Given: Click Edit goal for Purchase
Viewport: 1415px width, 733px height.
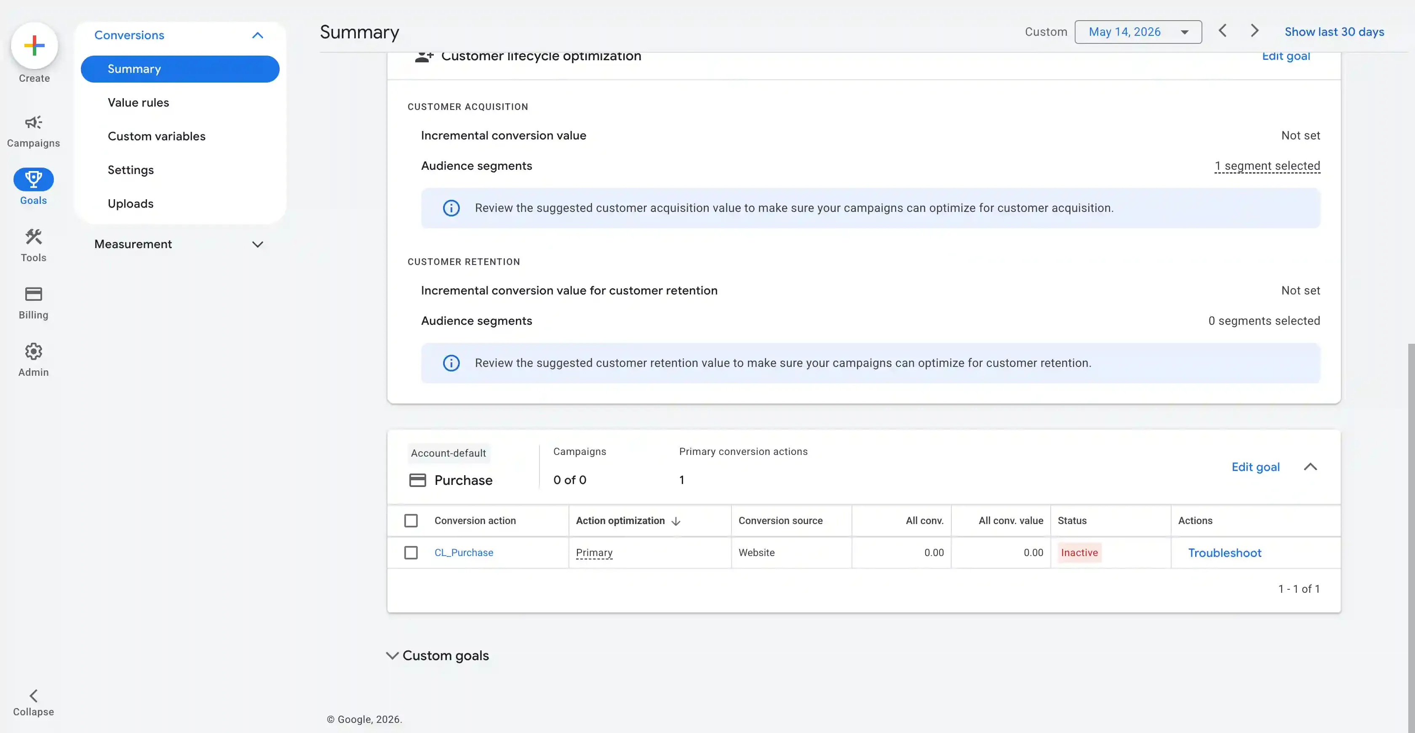Looking at the screenshot, I should click(1256, 467).
